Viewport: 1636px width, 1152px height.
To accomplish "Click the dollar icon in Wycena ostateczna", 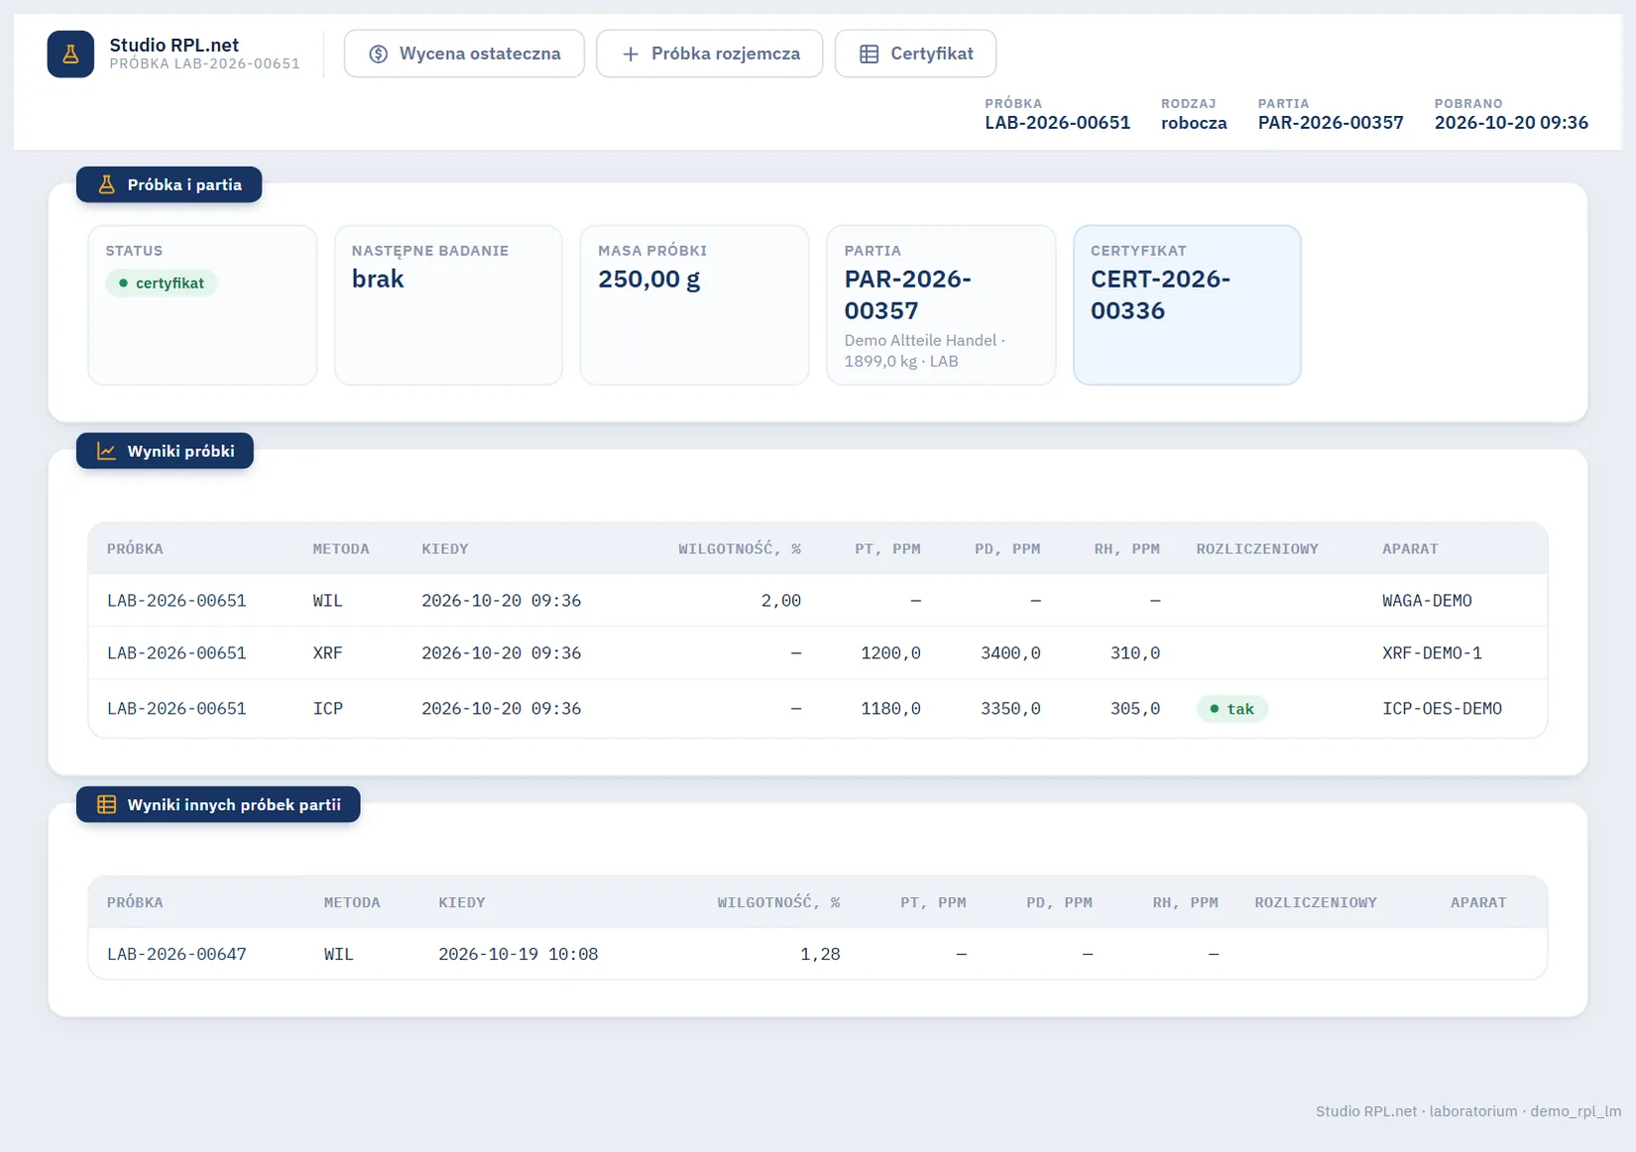I will pyautogui.click(x=378, y=54).
